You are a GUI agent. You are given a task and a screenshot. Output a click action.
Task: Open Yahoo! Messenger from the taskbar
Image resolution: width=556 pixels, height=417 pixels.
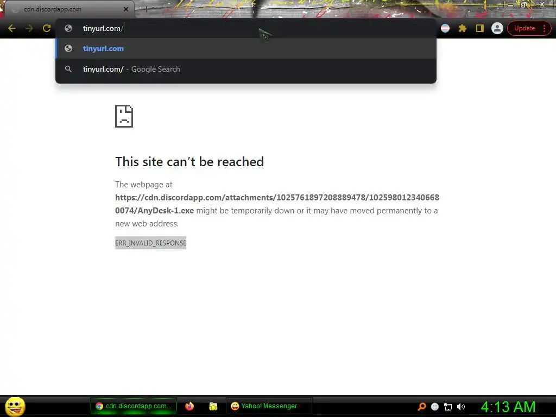coord(269,406)
